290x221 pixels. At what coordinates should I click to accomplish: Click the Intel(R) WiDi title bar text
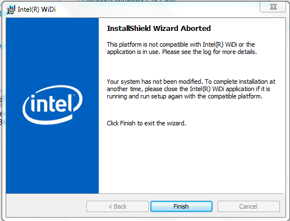pos(36,10)
